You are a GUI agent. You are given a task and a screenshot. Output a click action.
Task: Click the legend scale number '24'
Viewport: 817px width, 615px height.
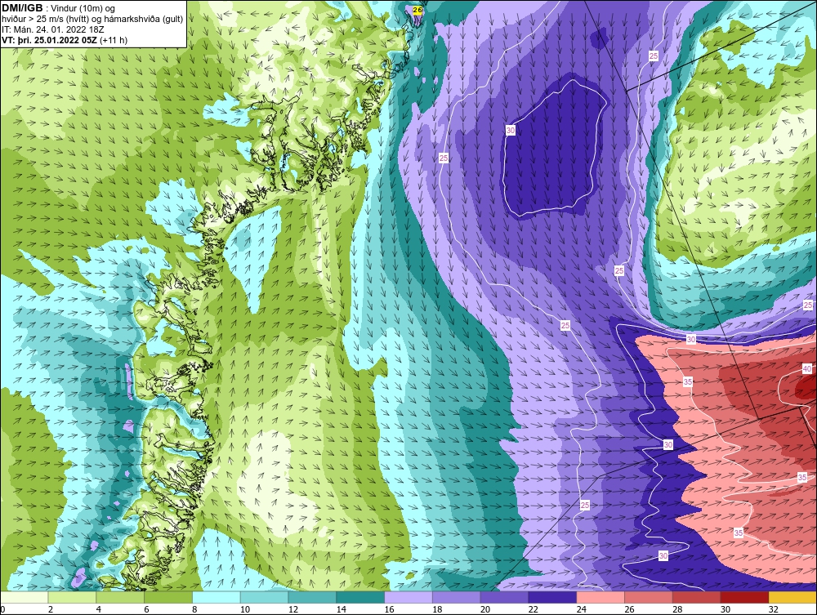582,609
